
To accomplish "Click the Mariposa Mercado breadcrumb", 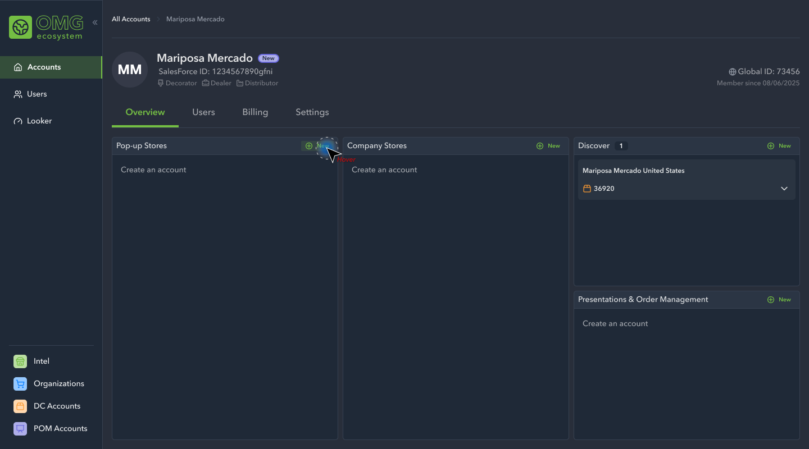I will click(196, 19).
